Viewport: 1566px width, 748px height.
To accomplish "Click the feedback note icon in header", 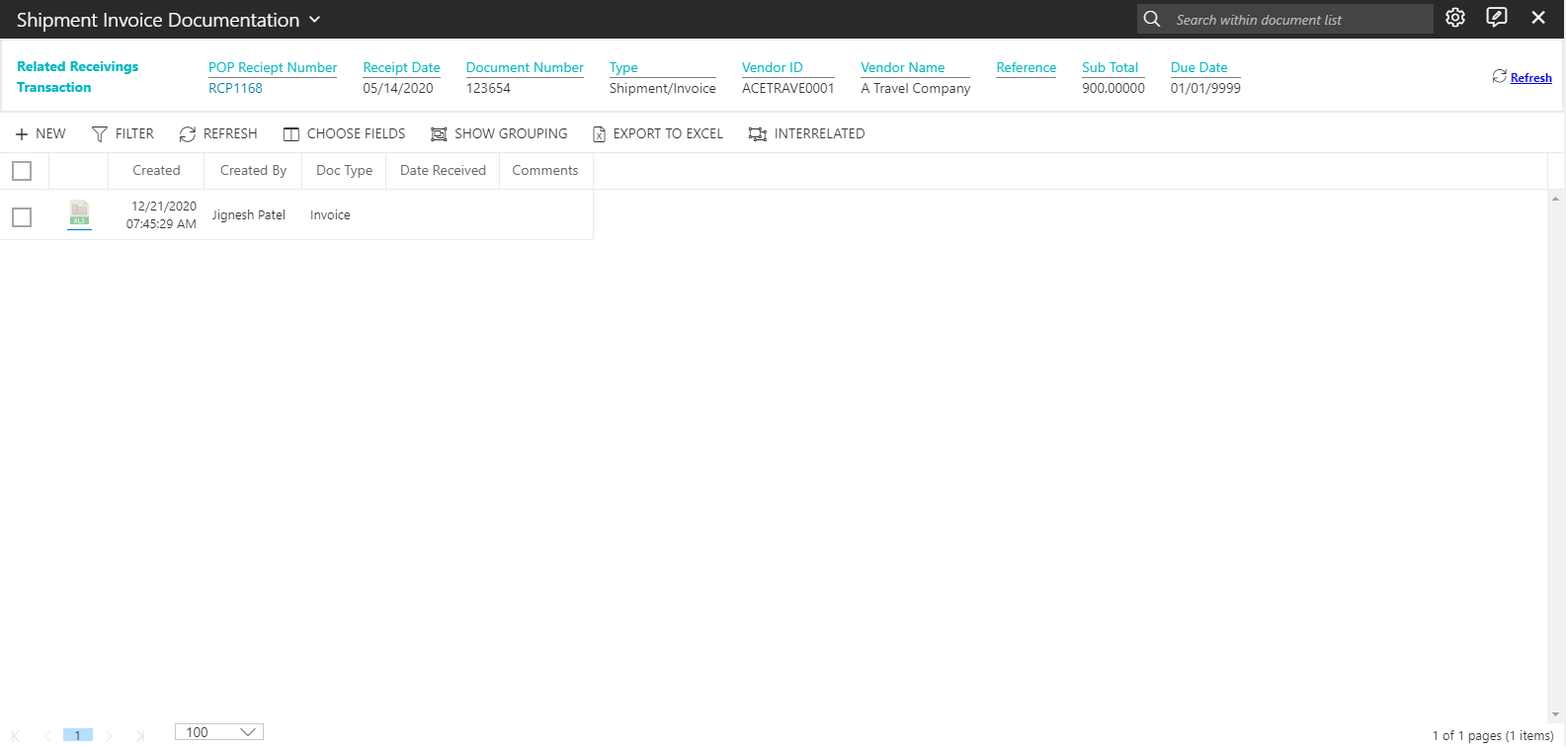I will coord(1497,18).
